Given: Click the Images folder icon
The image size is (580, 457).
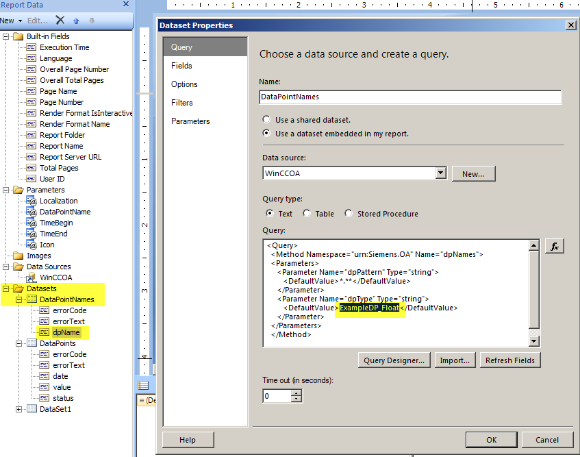Looking at the screenshot, I should [x=18, y=256].
